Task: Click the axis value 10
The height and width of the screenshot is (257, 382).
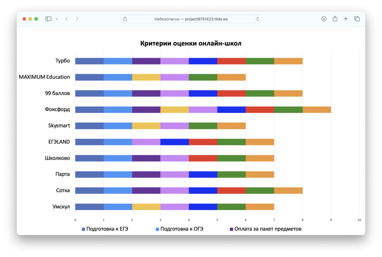Action: (359, 220)
